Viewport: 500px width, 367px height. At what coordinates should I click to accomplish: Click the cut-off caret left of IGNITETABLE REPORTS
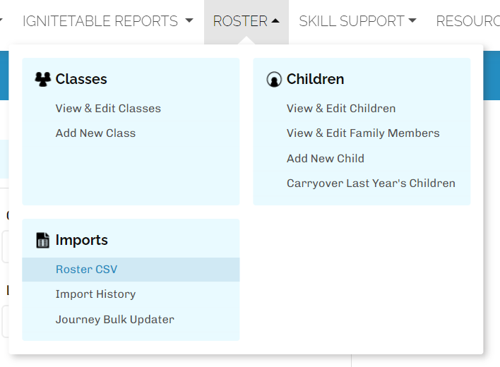coord(2,21)
